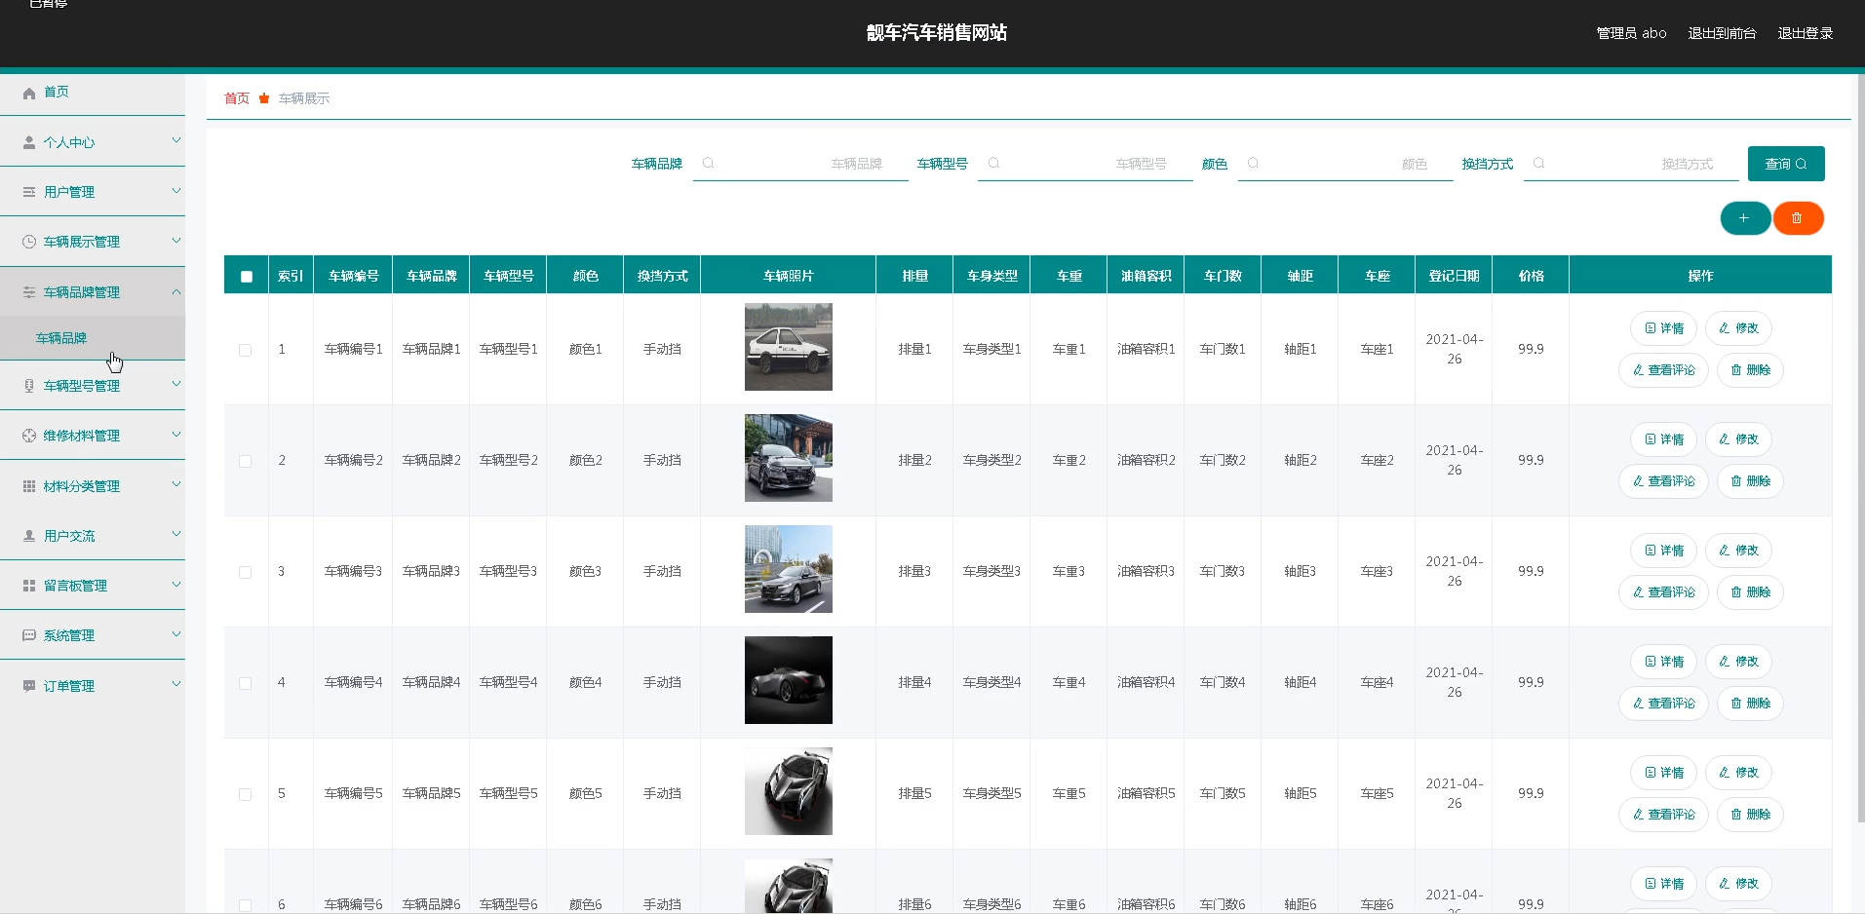Click search icon in 车辆型号 field
The image size is (1865, 914).
(993, 164)
